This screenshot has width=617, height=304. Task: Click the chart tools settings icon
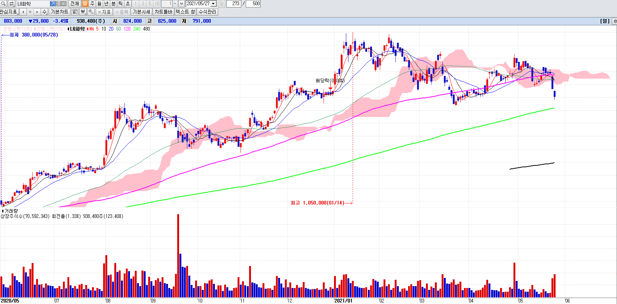[75, 12]
